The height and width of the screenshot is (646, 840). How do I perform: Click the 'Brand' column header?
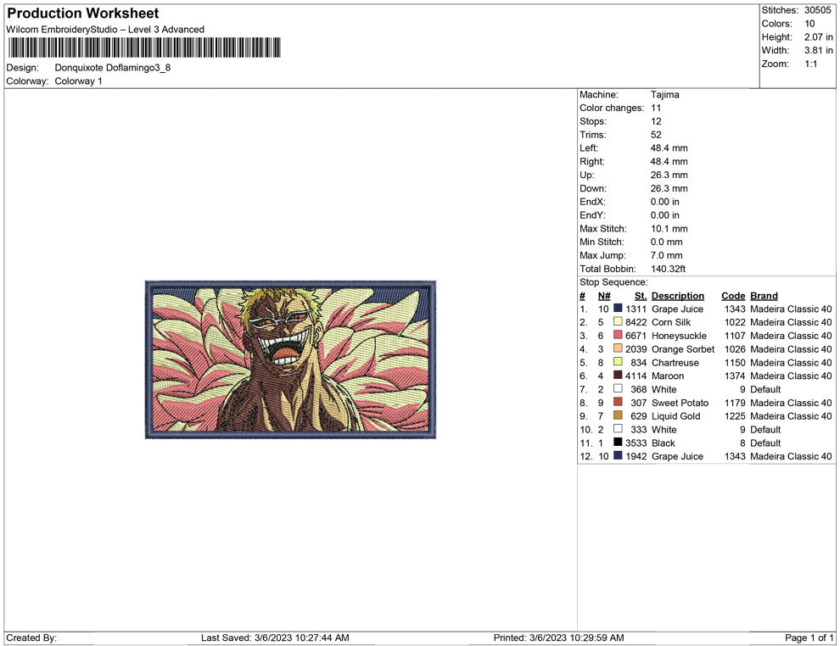click(x=764, y=295)
